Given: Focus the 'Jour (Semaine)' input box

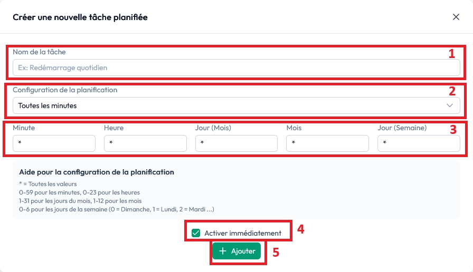Looking at the screenshot, I should 419,143.
